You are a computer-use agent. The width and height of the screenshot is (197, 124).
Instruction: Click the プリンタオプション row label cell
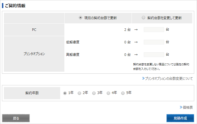[x=34, y=54]
